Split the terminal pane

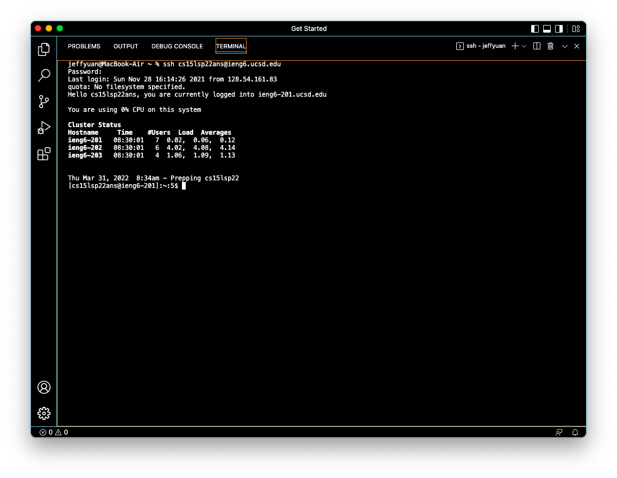point(537,46)
